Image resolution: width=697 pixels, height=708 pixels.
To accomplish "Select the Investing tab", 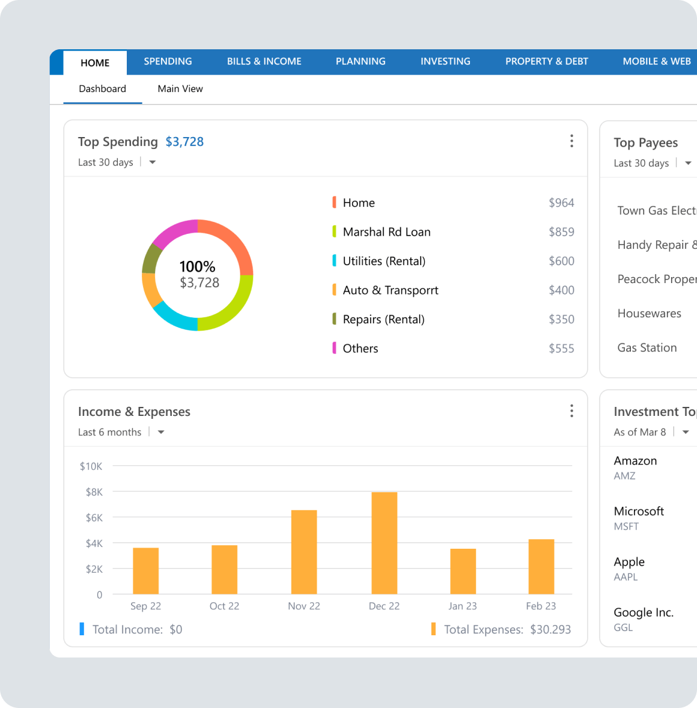I will pyautogui.click(x=445, y=61).
